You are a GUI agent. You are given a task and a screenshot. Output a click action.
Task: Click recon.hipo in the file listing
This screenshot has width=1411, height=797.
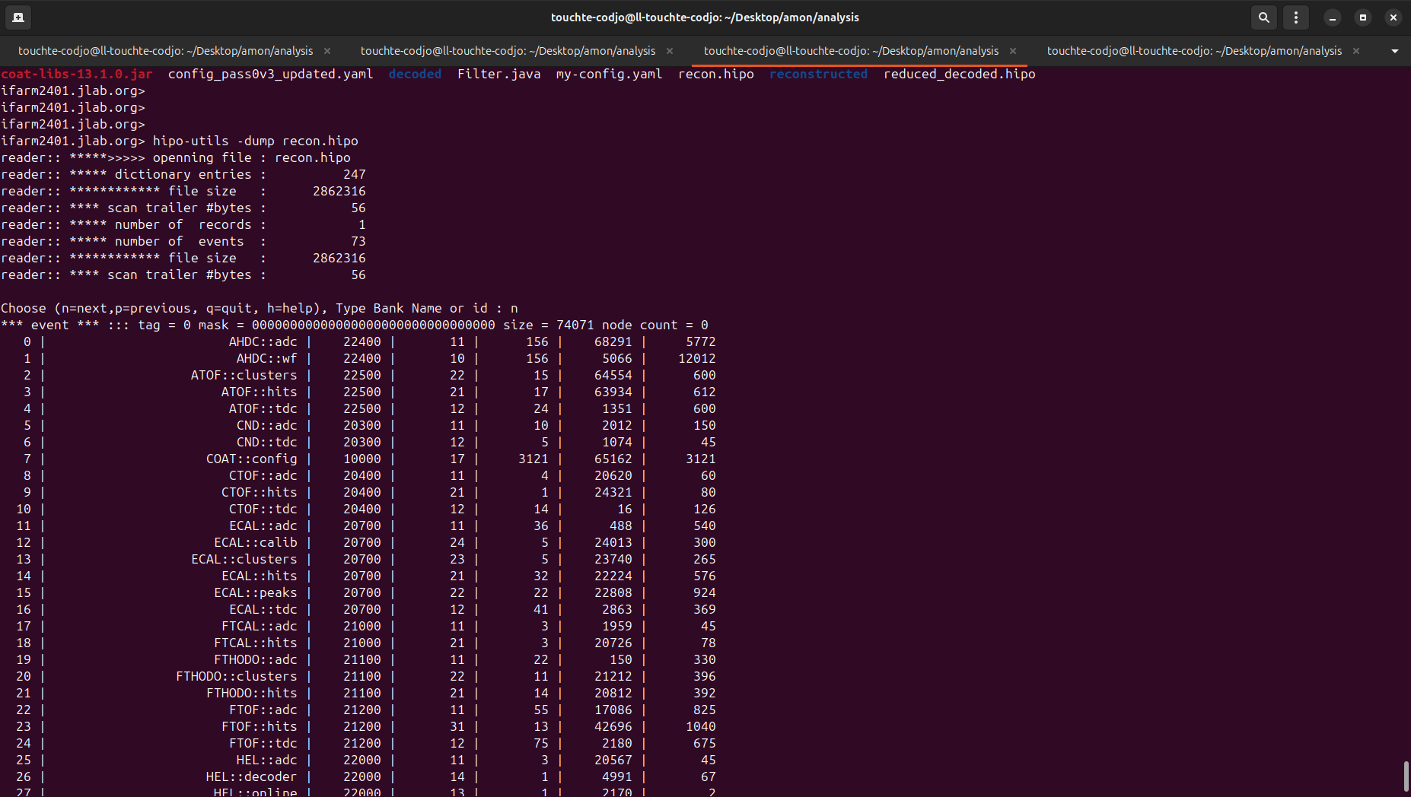pos(716,74)
